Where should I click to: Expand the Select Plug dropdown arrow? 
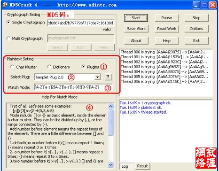point(97,77)
